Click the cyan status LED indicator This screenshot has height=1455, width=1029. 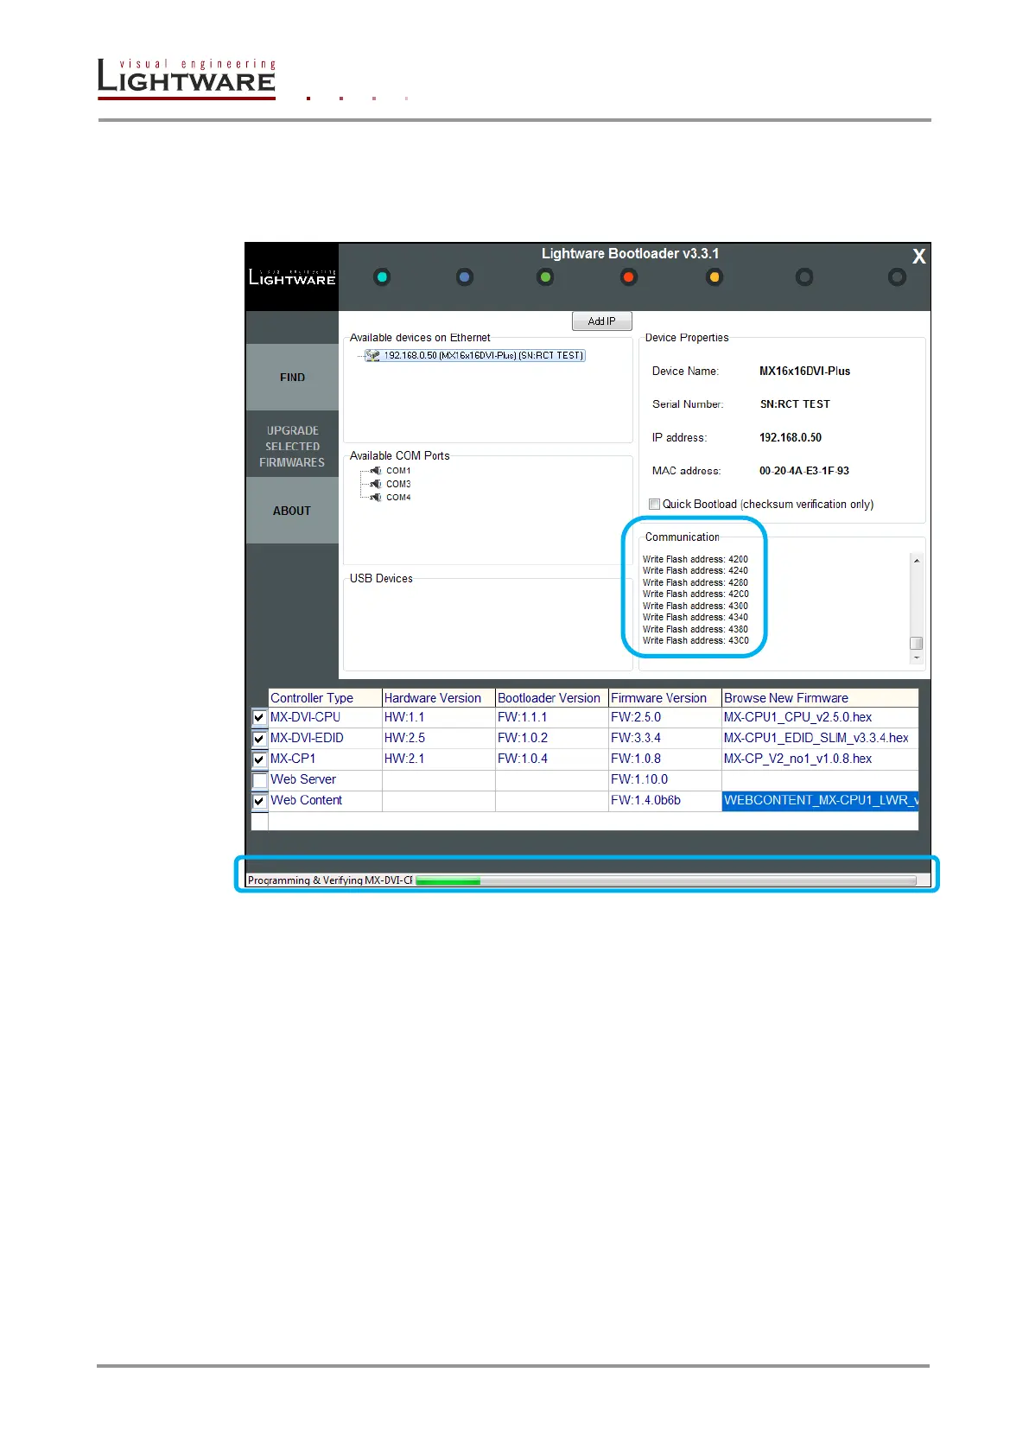(382, 277)
